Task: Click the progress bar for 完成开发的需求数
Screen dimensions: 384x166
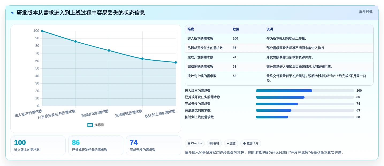Action: 305,104
